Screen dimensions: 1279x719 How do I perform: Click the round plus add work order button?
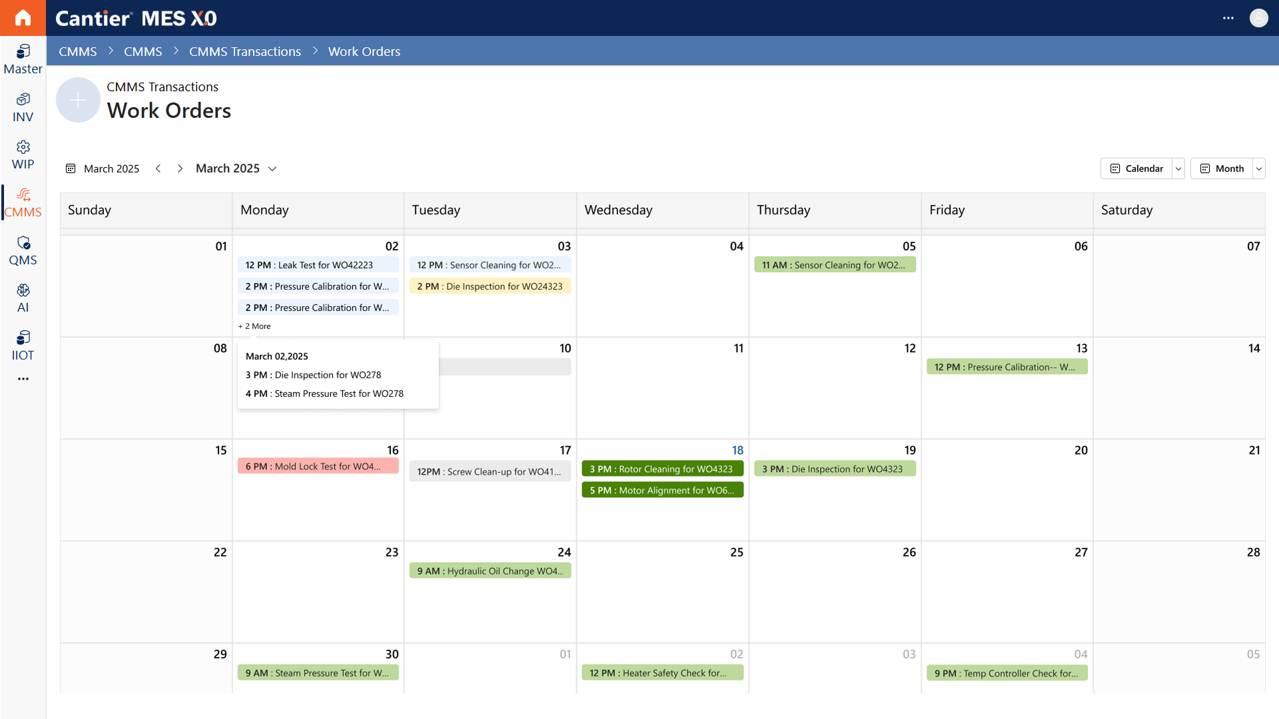(78, 100)
